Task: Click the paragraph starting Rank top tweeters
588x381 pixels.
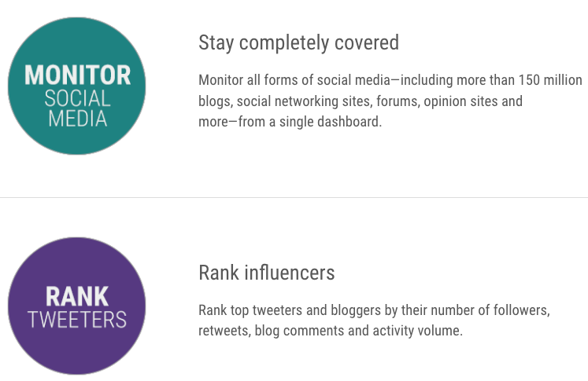Action: point(374,321)
